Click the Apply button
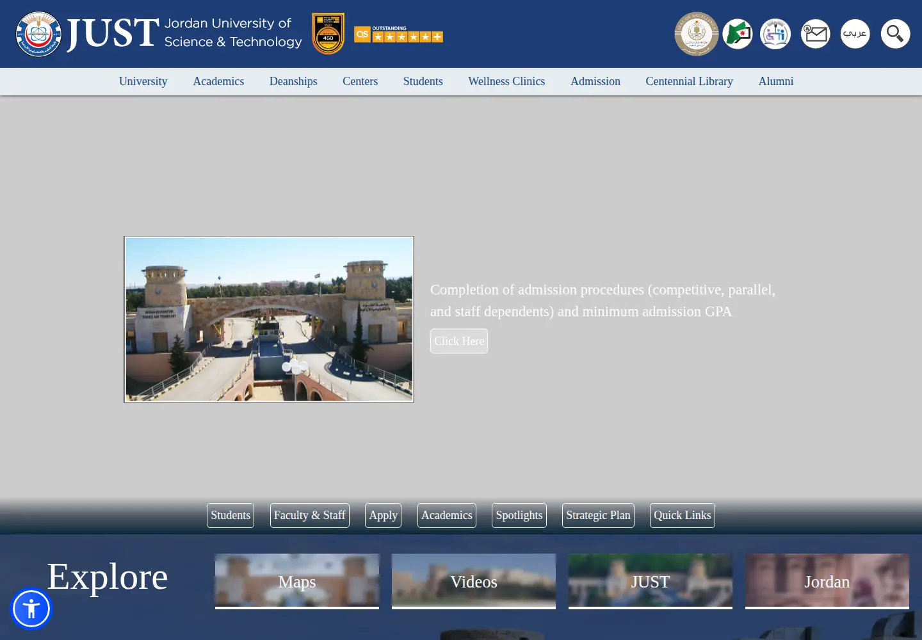The image size is (922, 640). point(384,515)
